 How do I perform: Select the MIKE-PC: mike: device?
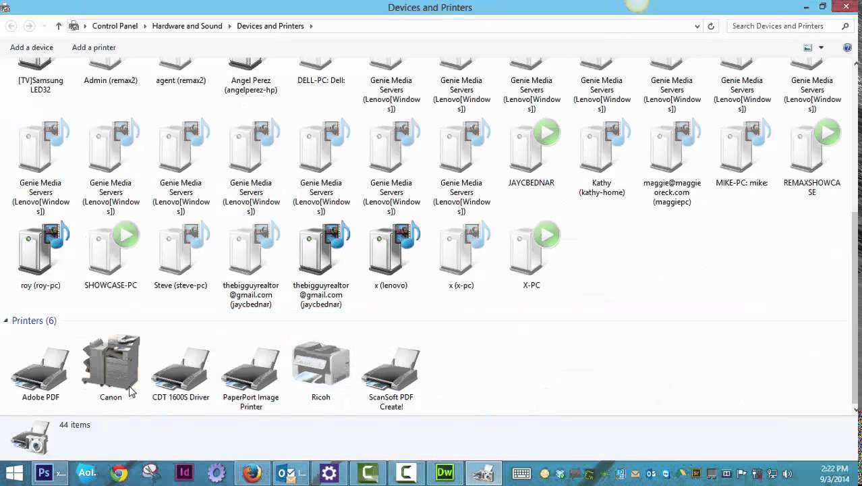click(x=742, y=154)
